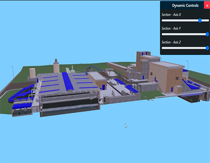Click the 'Section - Axis Z' label

point(171,42)
